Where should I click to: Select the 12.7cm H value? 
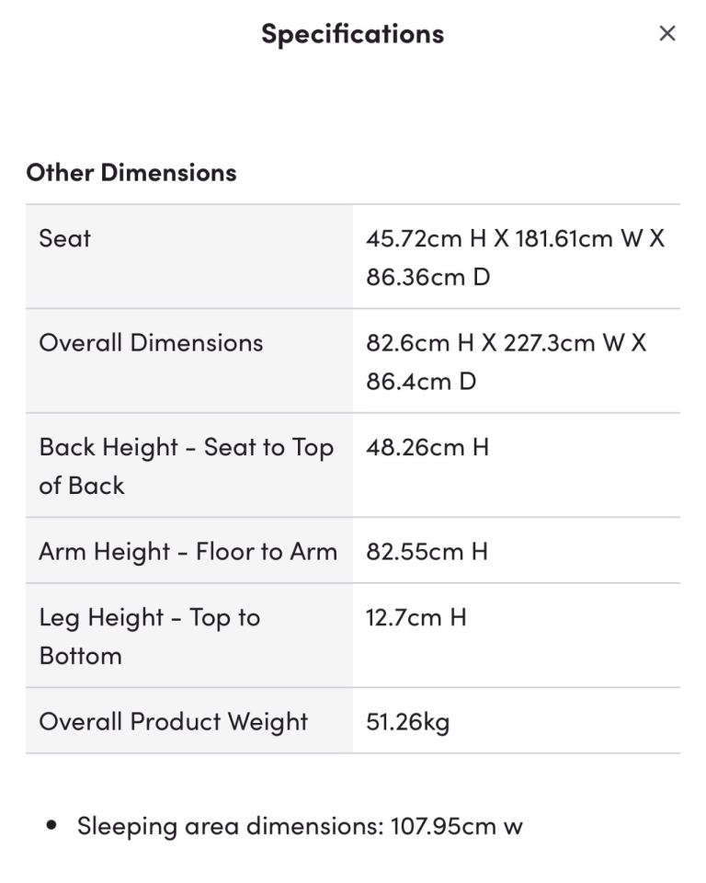click(416, 616)
